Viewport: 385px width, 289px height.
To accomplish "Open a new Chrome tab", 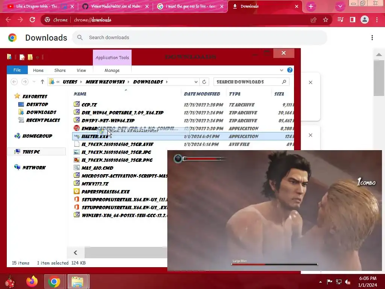I will tap(311, 6).
